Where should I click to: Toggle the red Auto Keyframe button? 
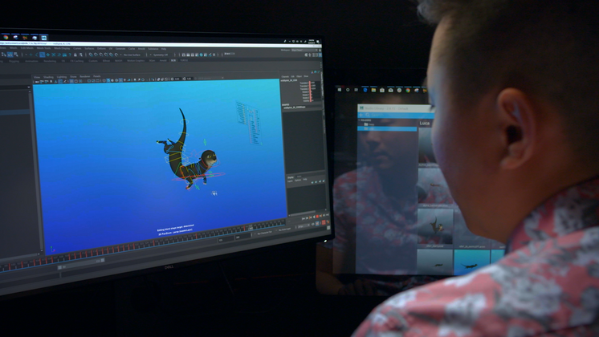pyautogui.click(x=324, y=222)
